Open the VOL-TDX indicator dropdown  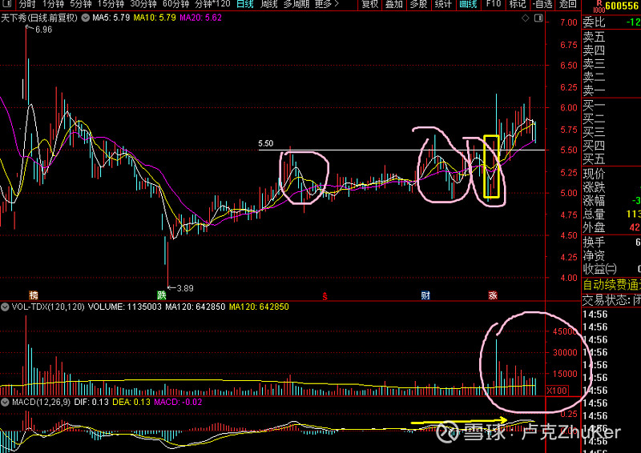5,307
